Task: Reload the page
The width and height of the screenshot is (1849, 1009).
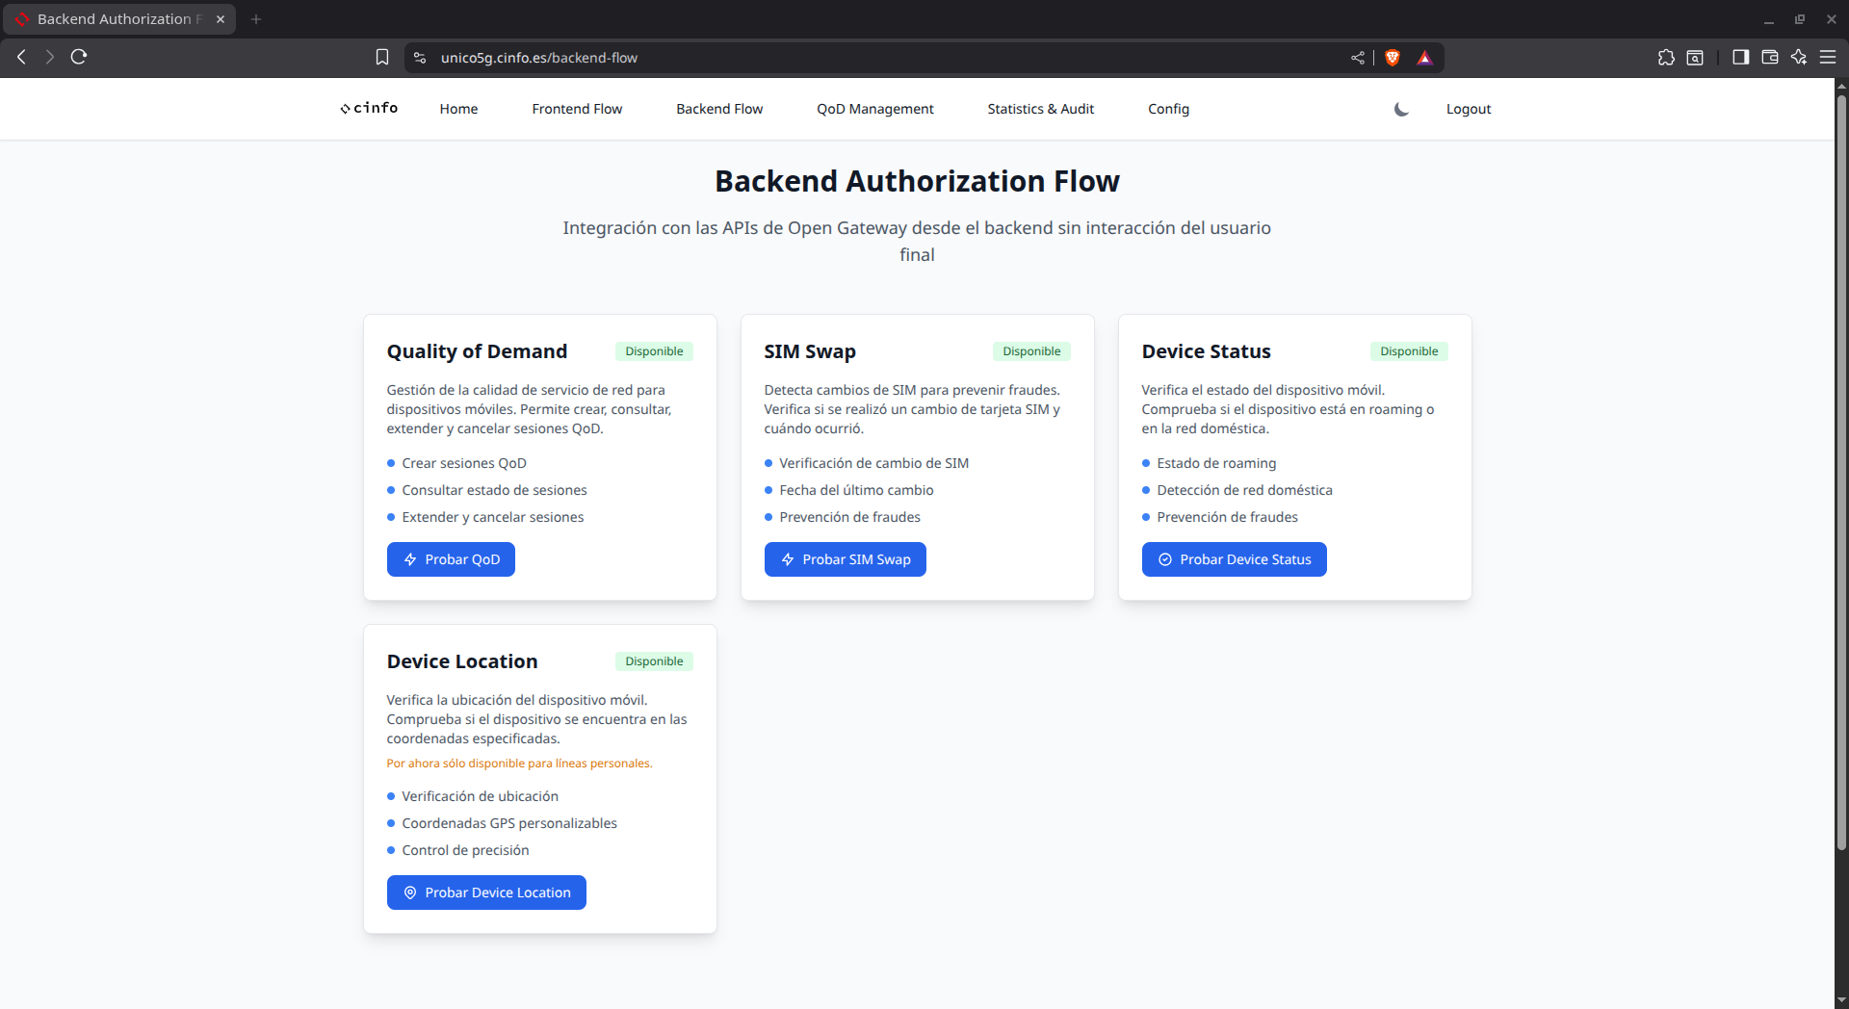Action: coord(79,58)
